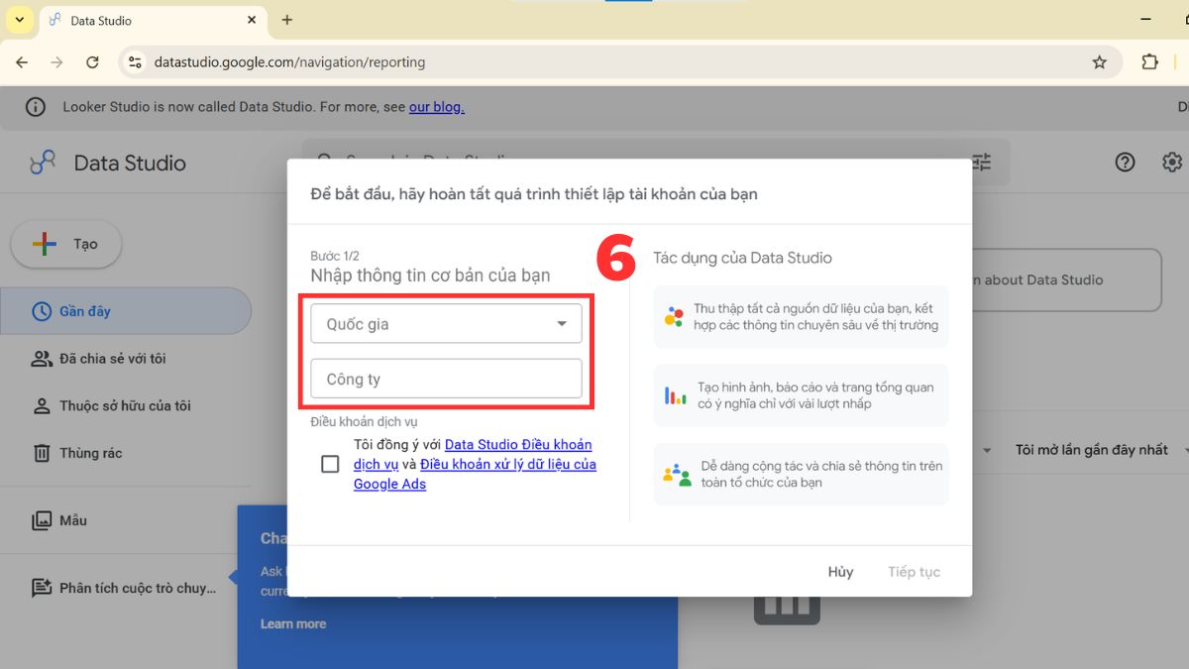
Task: Click 'Tác dụng của Data Studio' heading
Action: click(742, 258)
